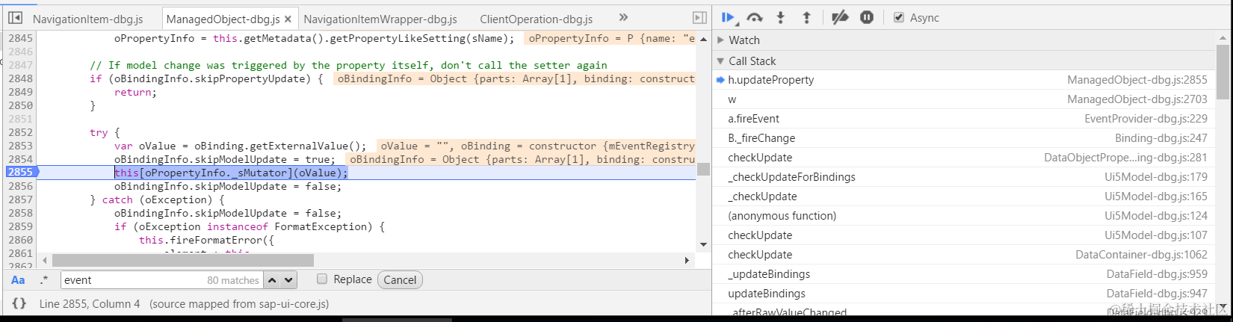The width and height of the screenshot is (1233, 322).
Task: Step out of current function
Action: [806, 18]
